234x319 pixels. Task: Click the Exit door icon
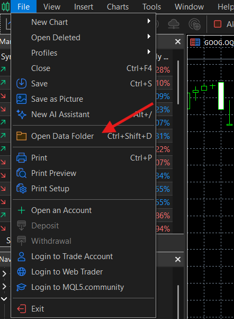tap(21, 309)
